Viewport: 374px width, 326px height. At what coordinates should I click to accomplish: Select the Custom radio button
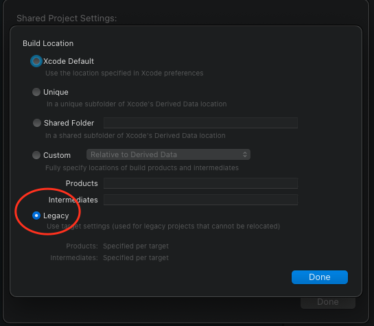(x=36, y=155)
